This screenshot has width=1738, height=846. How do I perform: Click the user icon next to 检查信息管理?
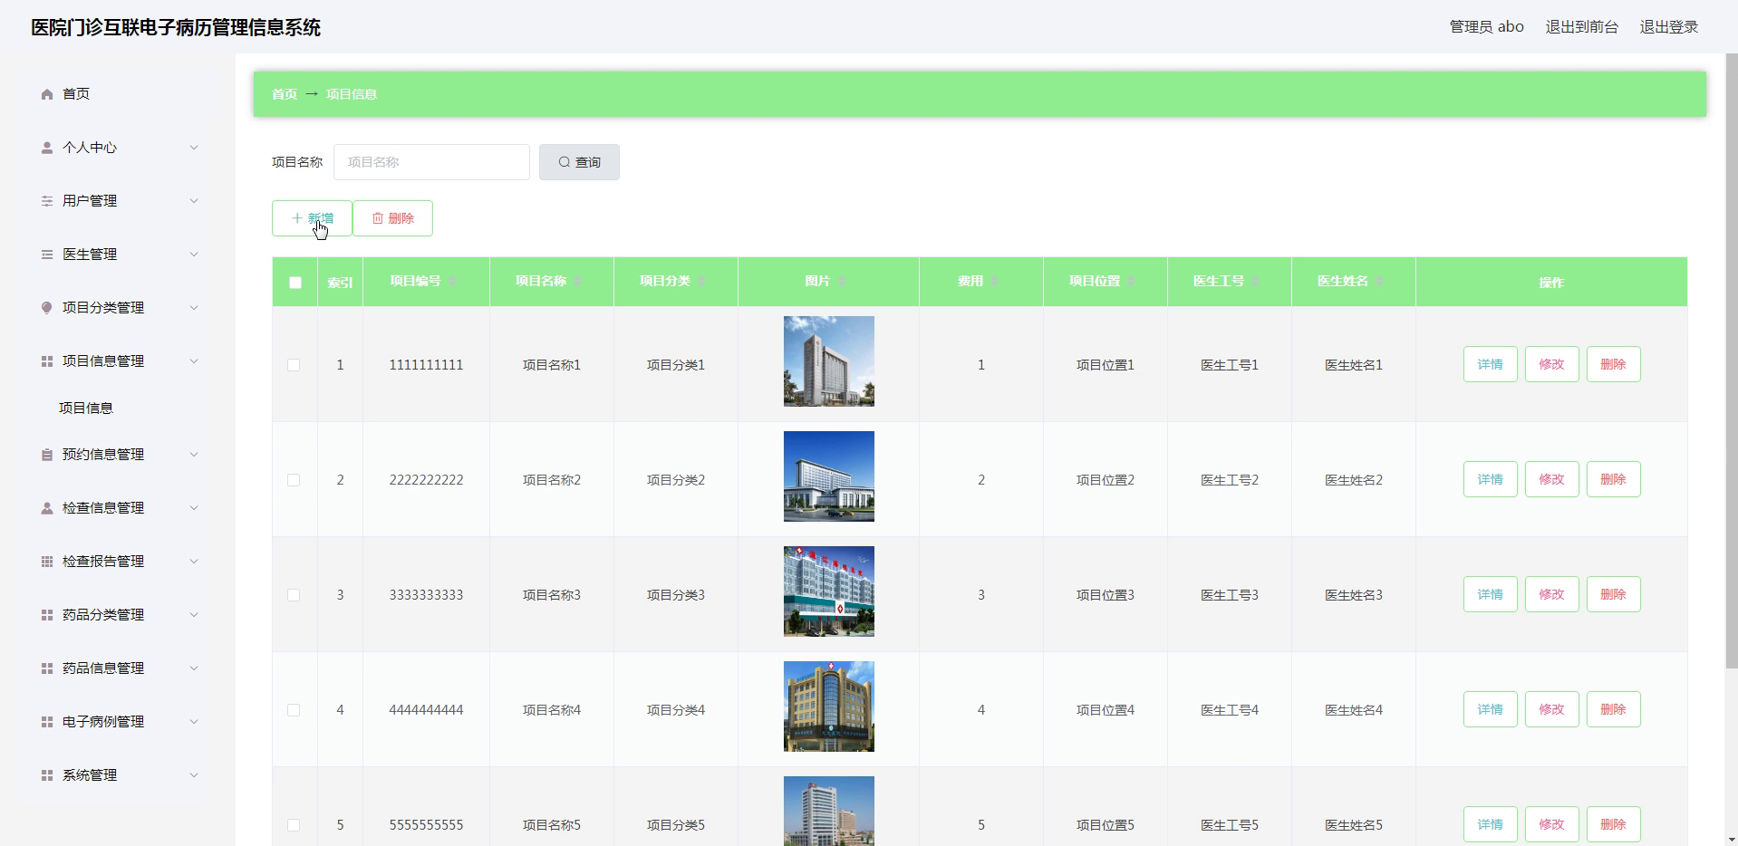47,508
